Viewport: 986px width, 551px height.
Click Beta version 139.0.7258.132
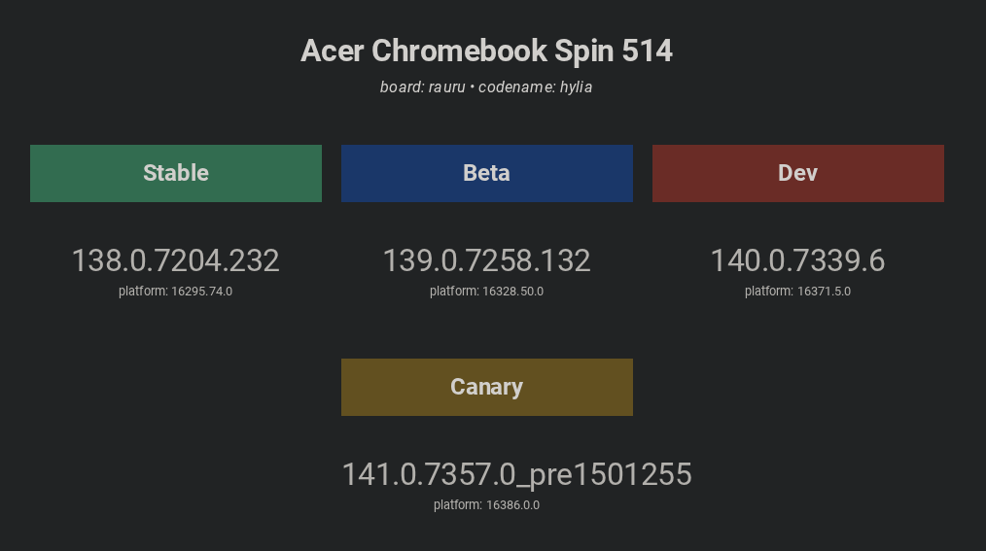tap(487, 260)
